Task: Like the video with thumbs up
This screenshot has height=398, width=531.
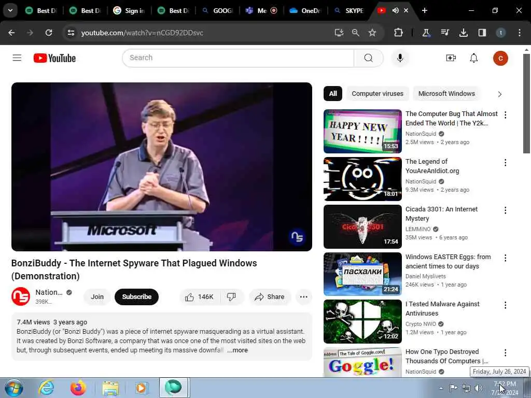Action: [x=200, y=297]
